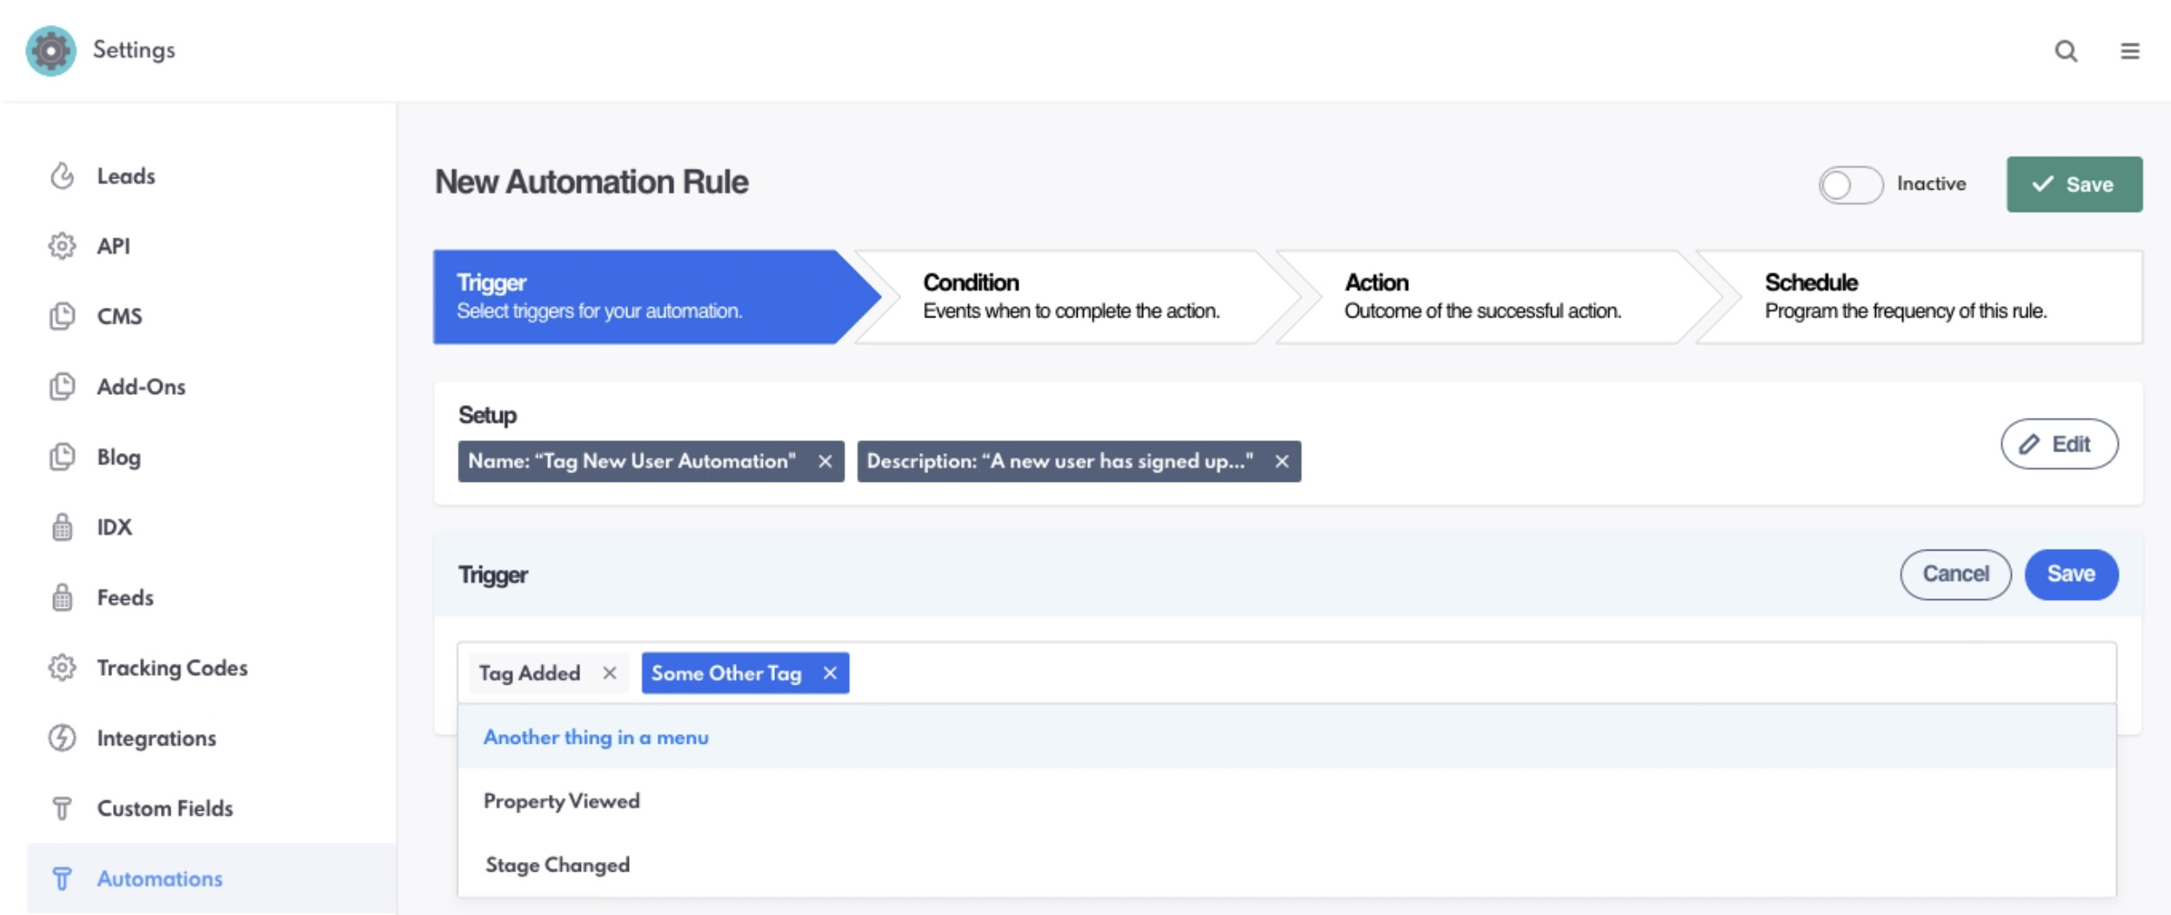Click the search magnifier icon
2171x915 pixels.
coord(2066,51)
